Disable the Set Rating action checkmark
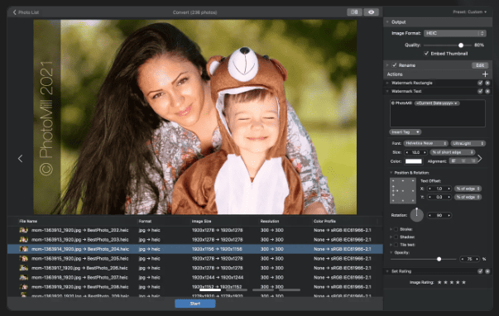The width and height of the screenshot is (499, 316). click(x=480, y=271)
